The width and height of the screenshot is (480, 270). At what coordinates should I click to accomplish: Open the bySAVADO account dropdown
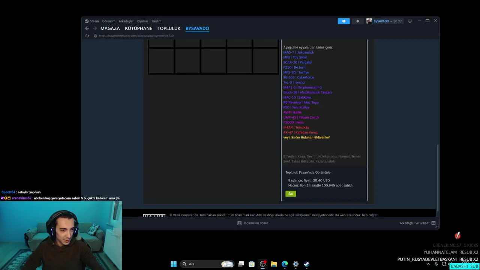click(x=382, y=21)
